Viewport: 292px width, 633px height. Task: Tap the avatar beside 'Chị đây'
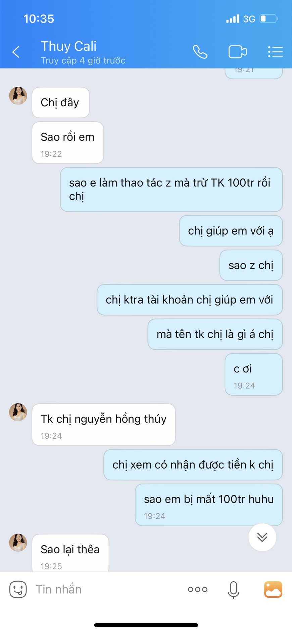(x=18, y=96)
